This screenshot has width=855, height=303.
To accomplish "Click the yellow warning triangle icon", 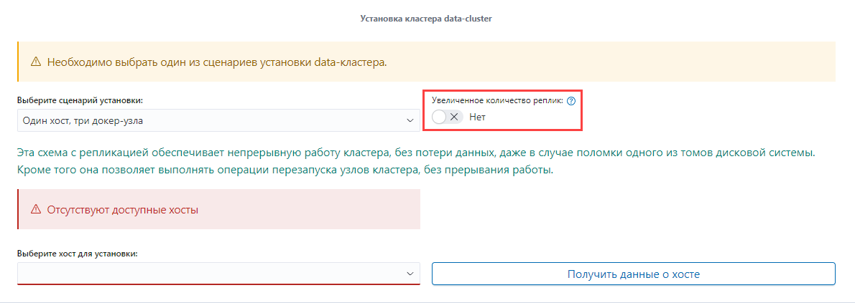I will click(36, 62).
